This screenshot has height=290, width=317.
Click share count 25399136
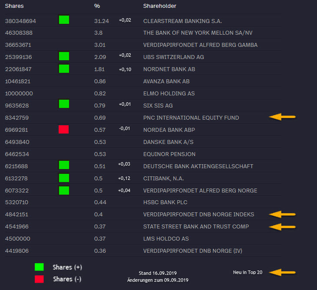tap(18, 57)
